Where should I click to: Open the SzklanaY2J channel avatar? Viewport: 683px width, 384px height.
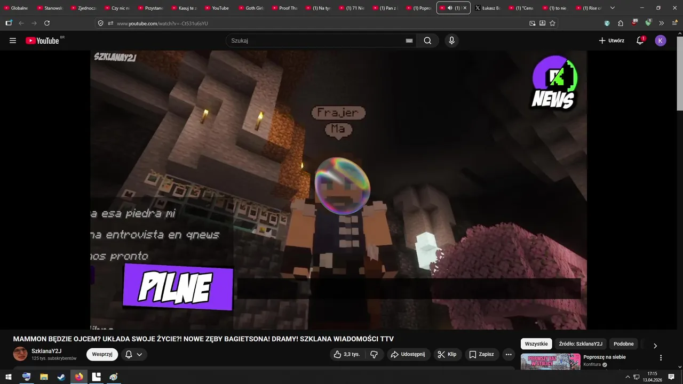(20, 354)
